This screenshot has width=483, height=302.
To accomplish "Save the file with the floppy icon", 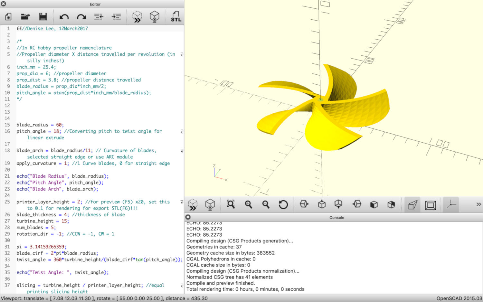I will pyautogui.click(x=43, y=16).
